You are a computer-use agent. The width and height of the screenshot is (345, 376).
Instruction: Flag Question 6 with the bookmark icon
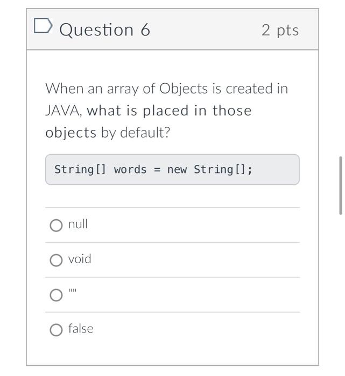[x=43, y=25]
